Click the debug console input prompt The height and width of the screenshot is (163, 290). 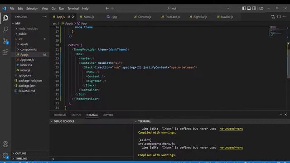tap(92, 159)
